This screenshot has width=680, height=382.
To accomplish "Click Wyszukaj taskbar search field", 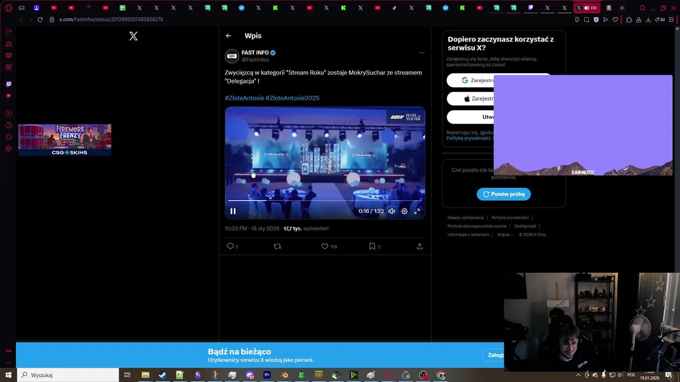I will click(67, 375).
